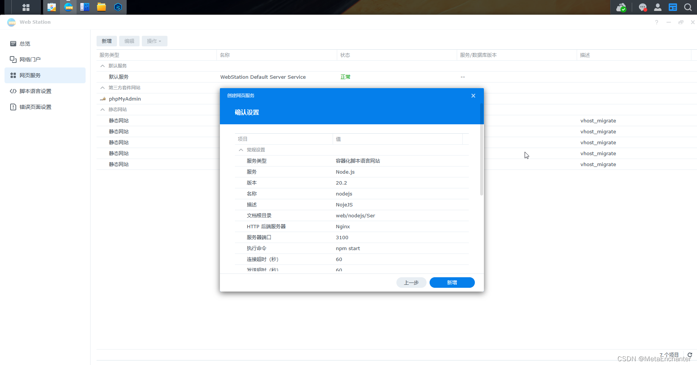Sort by 名称 column header
Viewport: 697px width, 365px height.
click(276, 55)
